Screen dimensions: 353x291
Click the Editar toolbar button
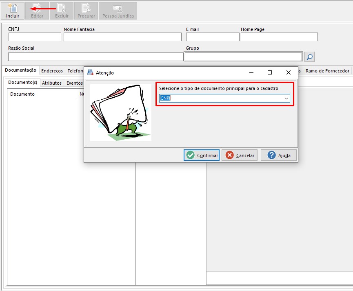coord(37,11)
